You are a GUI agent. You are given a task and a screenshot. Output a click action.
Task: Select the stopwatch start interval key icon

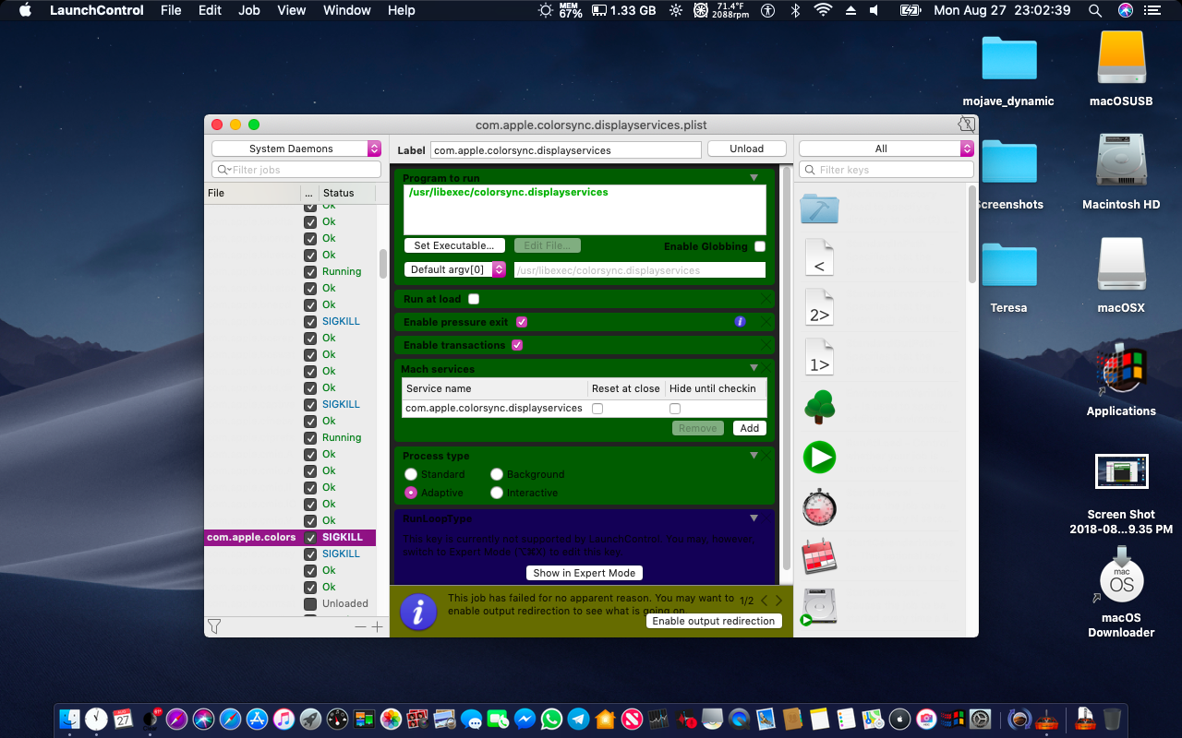(819, 506)
